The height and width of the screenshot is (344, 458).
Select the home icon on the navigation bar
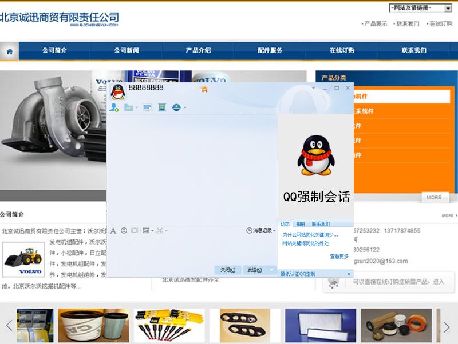pos(9,50)
